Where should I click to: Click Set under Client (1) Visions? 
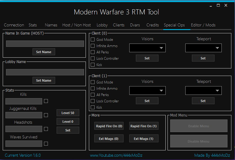coord(147,101)
